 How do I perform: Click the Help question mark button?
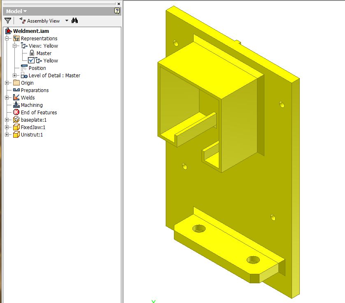pyautogui.click(x=118, y=11)
